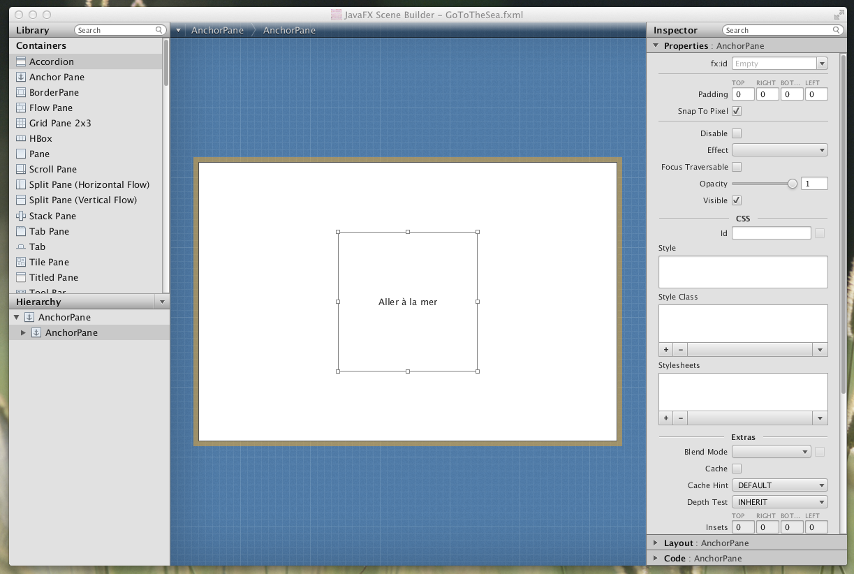Open the Cache Hint DEFAULT dropdown
The height and width of the screenshot is (574, 854).
tap(779, 485)
